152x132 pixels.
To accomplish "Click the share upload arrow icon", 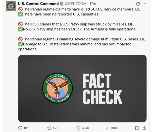I will [x=144, y=128].
